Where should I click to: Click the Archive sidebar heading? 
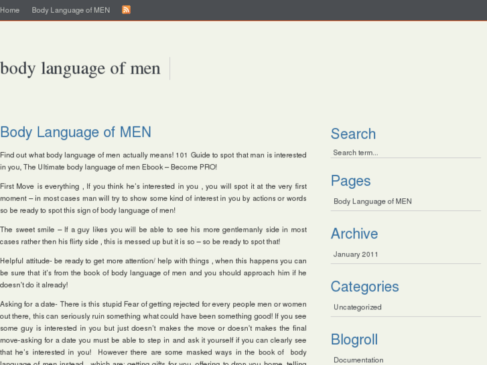click(354, 234)
